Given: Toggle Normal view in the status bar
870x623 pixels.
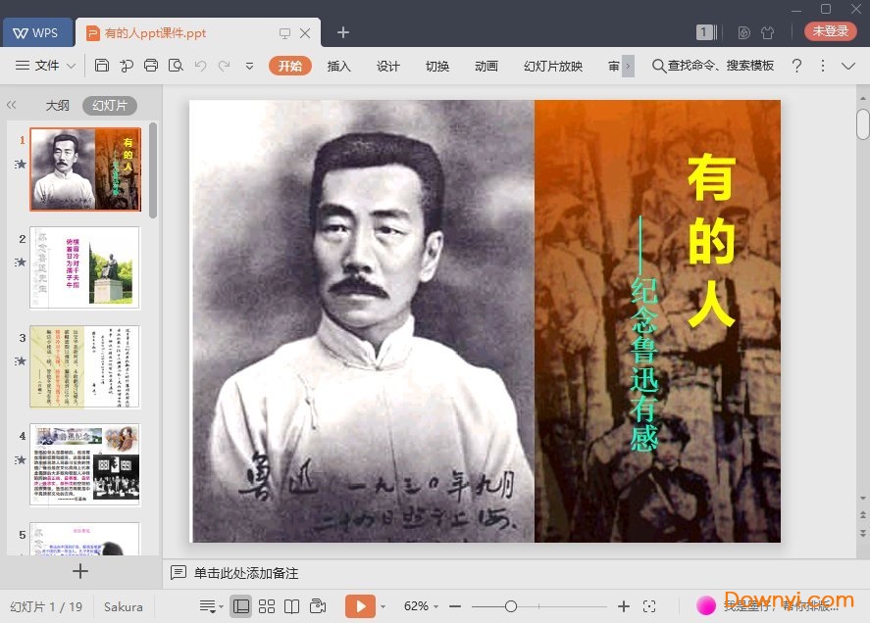Looking at the screenshot, I should coord(241,605).
